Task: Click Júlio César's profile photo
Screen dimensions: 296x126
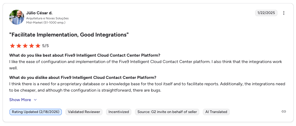Action: click(x=17, y=17)
